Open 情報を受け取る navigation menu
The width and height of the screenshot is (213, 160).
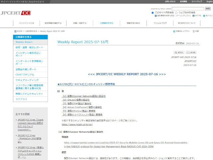[x=133, y=23]
